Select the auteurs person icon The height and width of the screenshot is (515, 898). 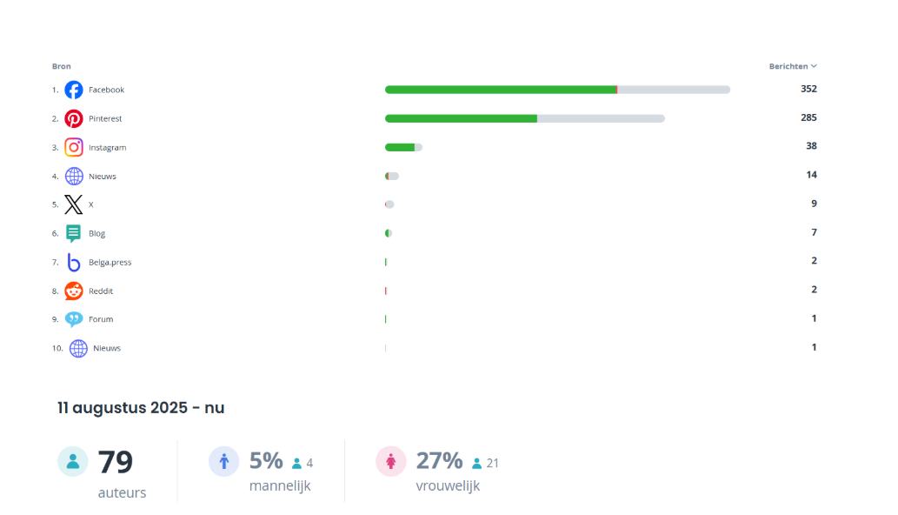73,460
